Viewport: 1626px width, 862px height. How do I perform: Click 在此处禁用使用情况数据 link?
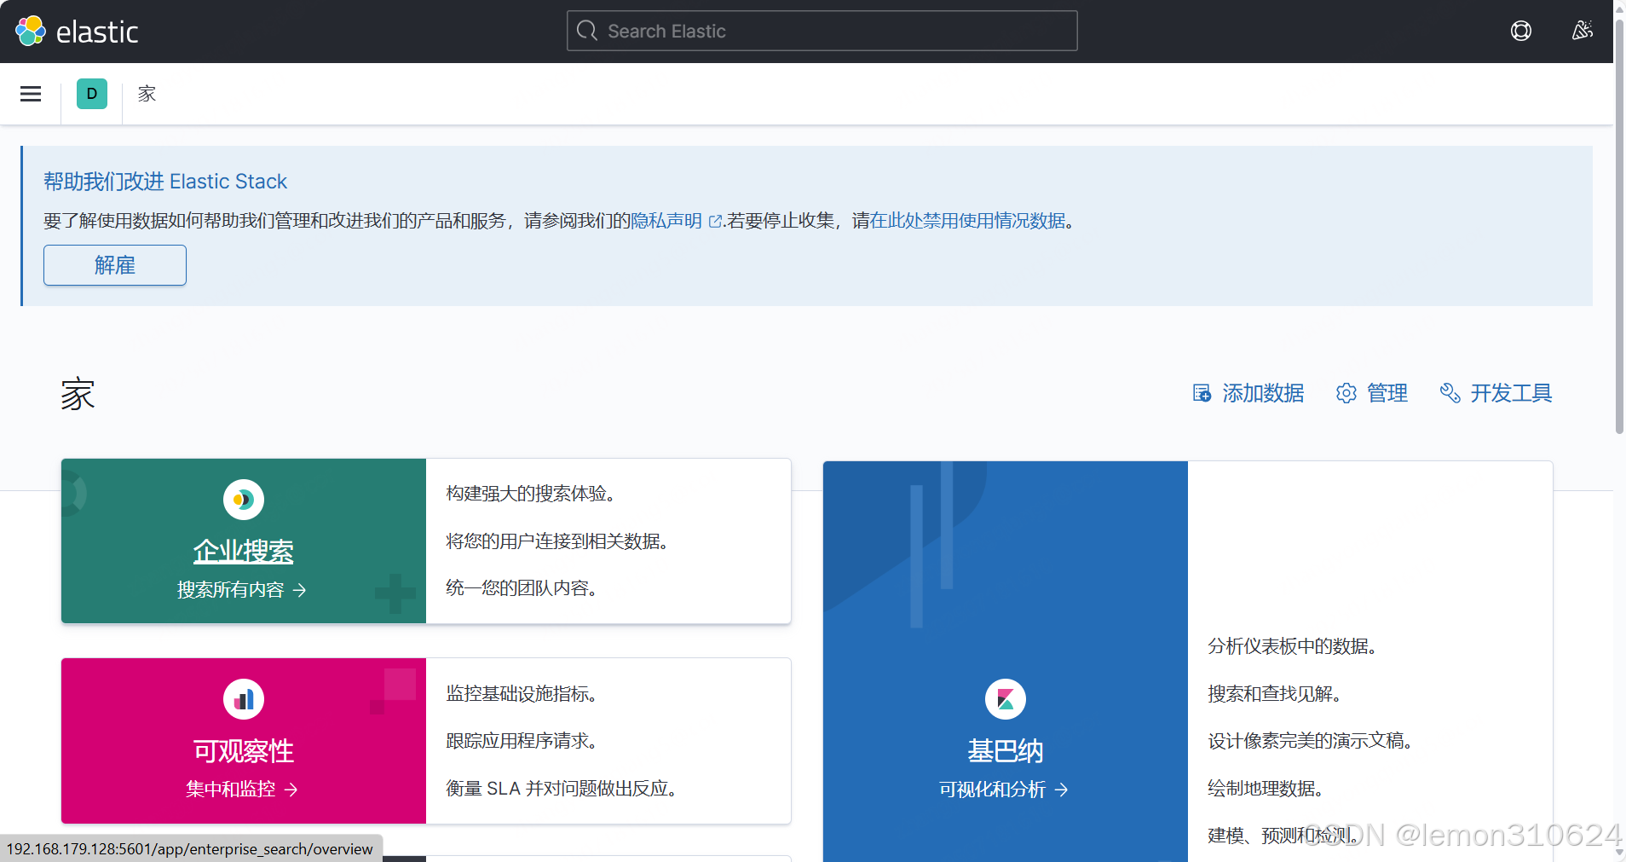[968, 221]
